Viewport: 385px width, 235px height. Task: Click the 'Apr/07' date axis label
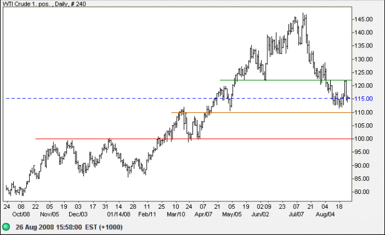click(203, 214)
